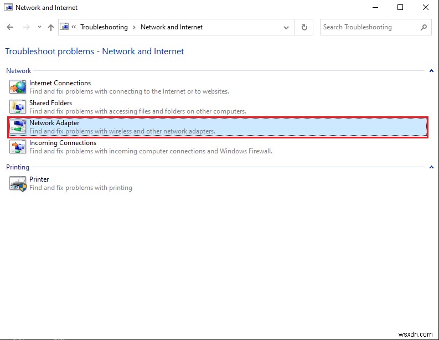The image size is (439, 340).
Task: Open the Network Adapter troubleshooter icon
Action: [18, 127]
